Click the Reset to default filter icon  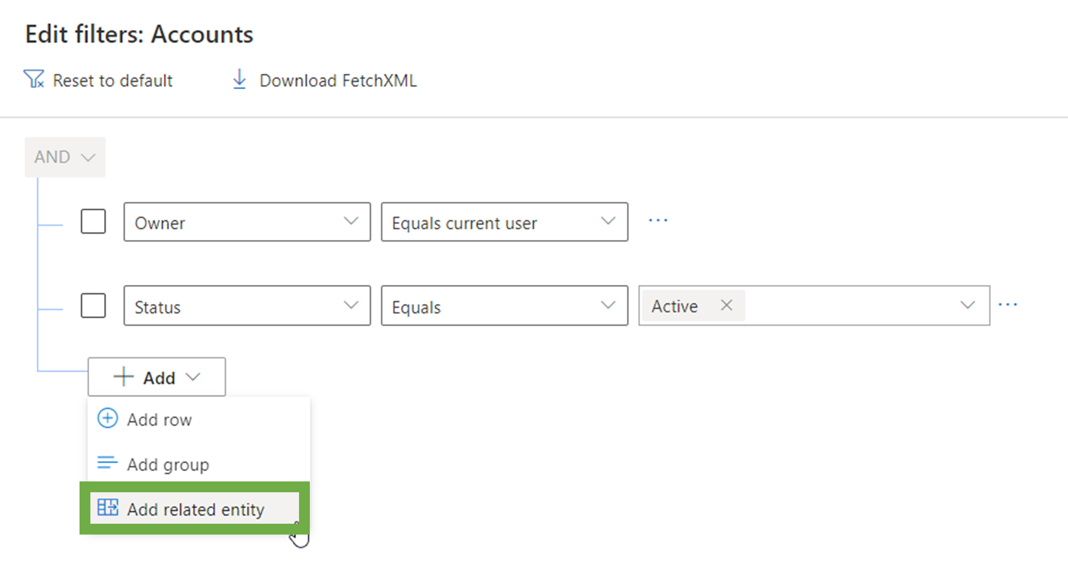34,80
